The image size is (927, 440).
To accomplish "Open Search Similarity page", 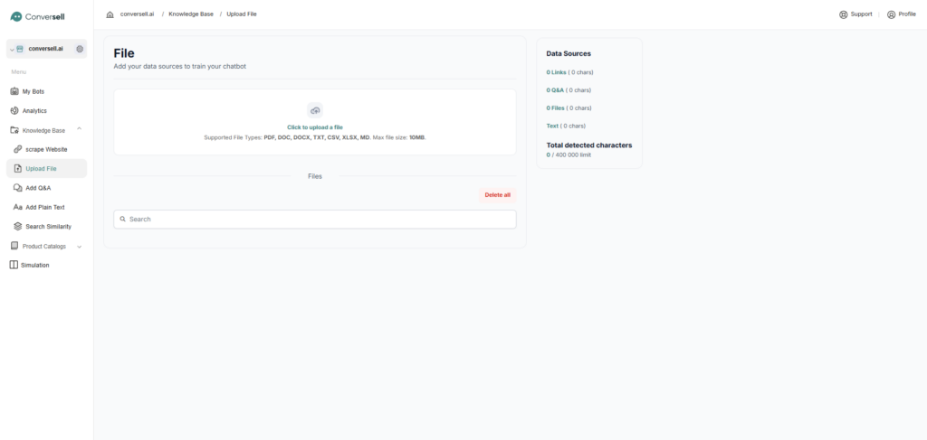I will [x=48, y=226].
